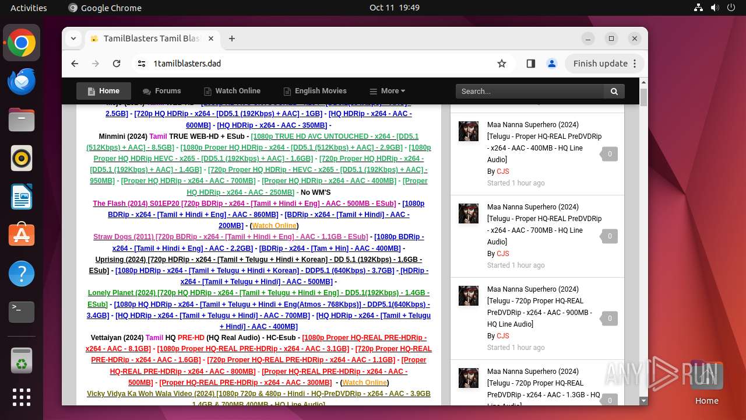Launch Thunderbird mail from the dock

(x=22, y=82)
